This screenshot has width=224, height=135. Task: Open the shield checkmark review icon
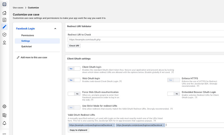pos(4,34)
